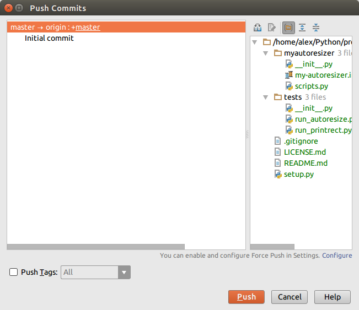Select setup.py in the file tree

tap(299, 174)
